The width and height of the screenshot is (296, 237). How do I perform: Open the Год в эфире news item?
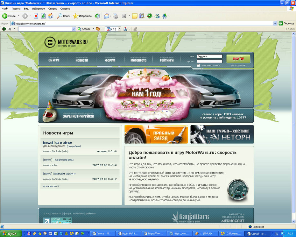[x=57, y=143]
